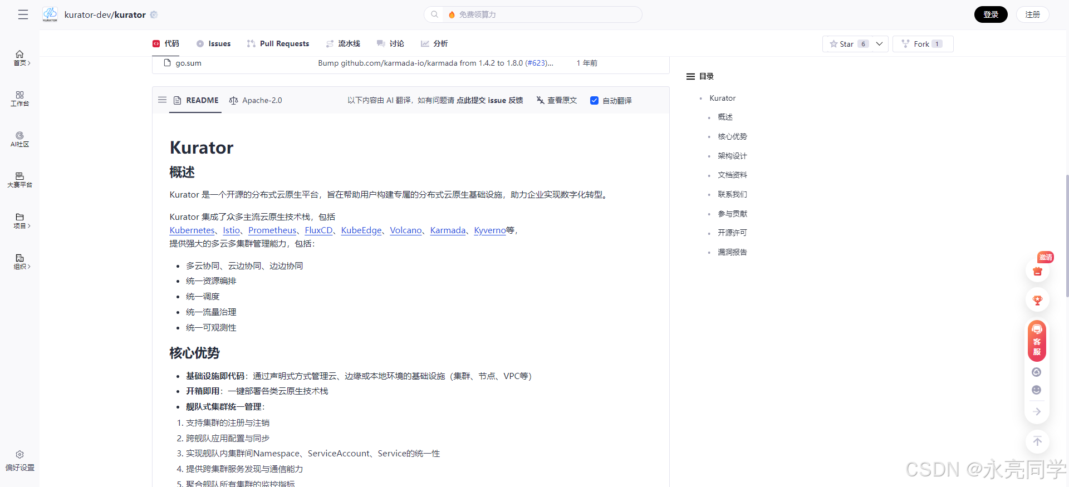Jump to 漏洞报告 in table of contents
The width and height of the screenshot is (1069, 487).
coord(732,252)
